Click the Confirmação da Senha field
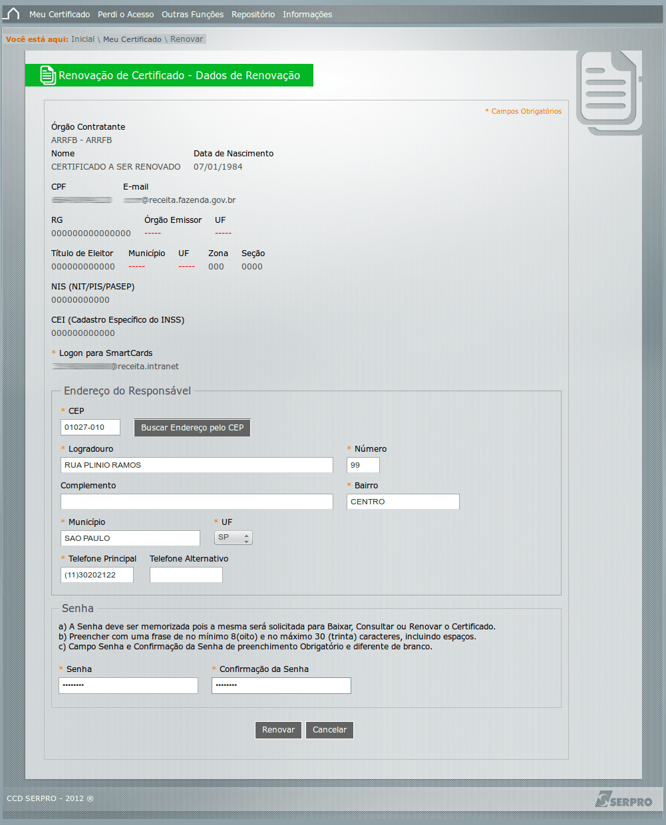 [x=281, y=685]
